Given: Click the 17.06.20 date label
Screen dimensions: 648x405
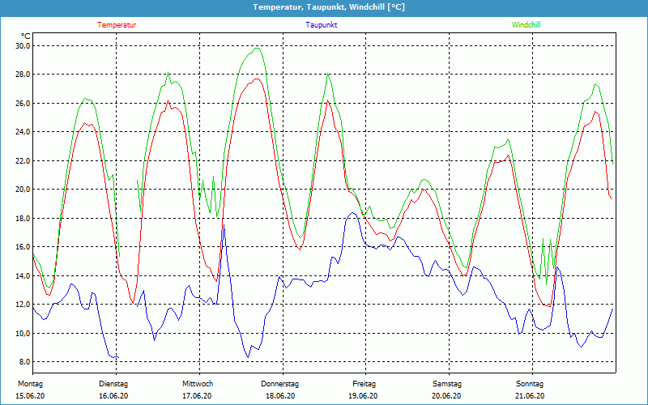Looking at the screenshot, I should tap(197, 396).
